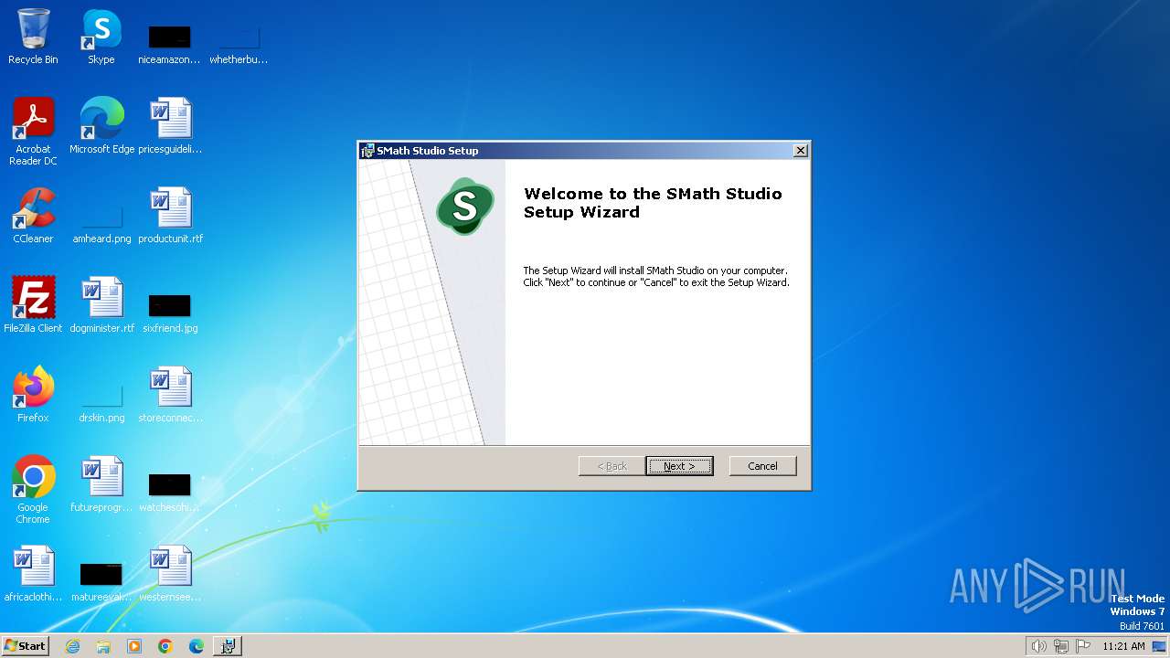The width and height of the screenshot is (1170, 658).
Task: Click the installer icon in title bar
Action: [367, 151]
